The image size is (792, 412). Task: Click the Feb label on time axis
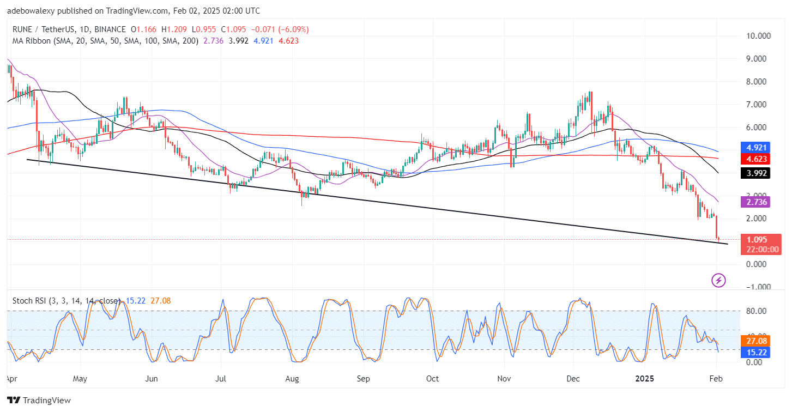tap(716, 378)
